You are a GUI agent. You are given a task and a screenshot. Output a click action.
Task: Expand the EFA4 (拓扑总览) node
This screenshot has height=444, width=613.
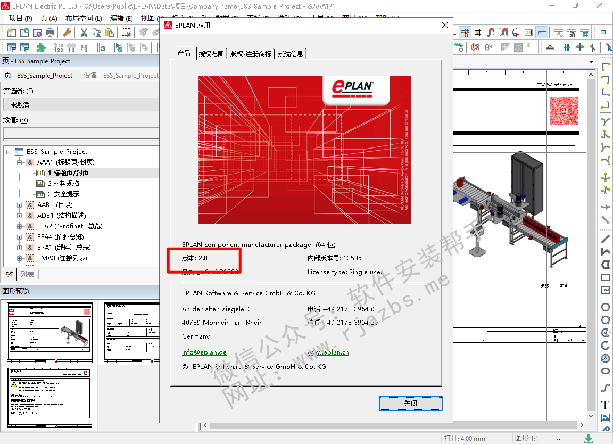(20, 237)
